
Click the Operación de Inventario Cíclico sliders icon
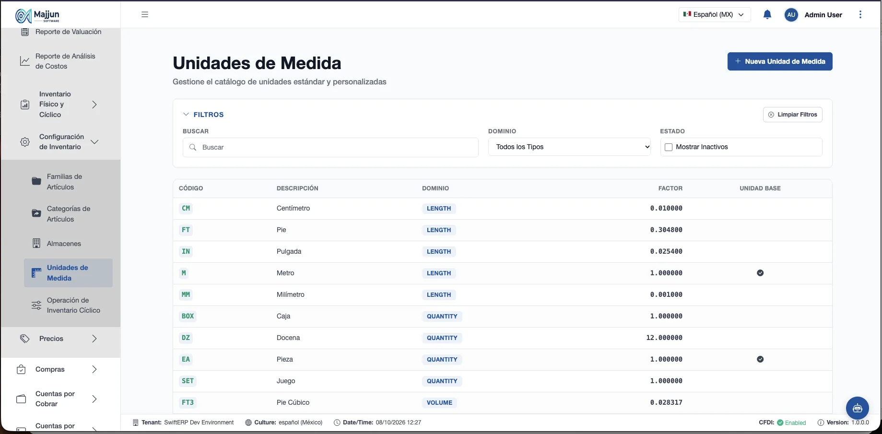pyautogui.click(x=36, y=305)
